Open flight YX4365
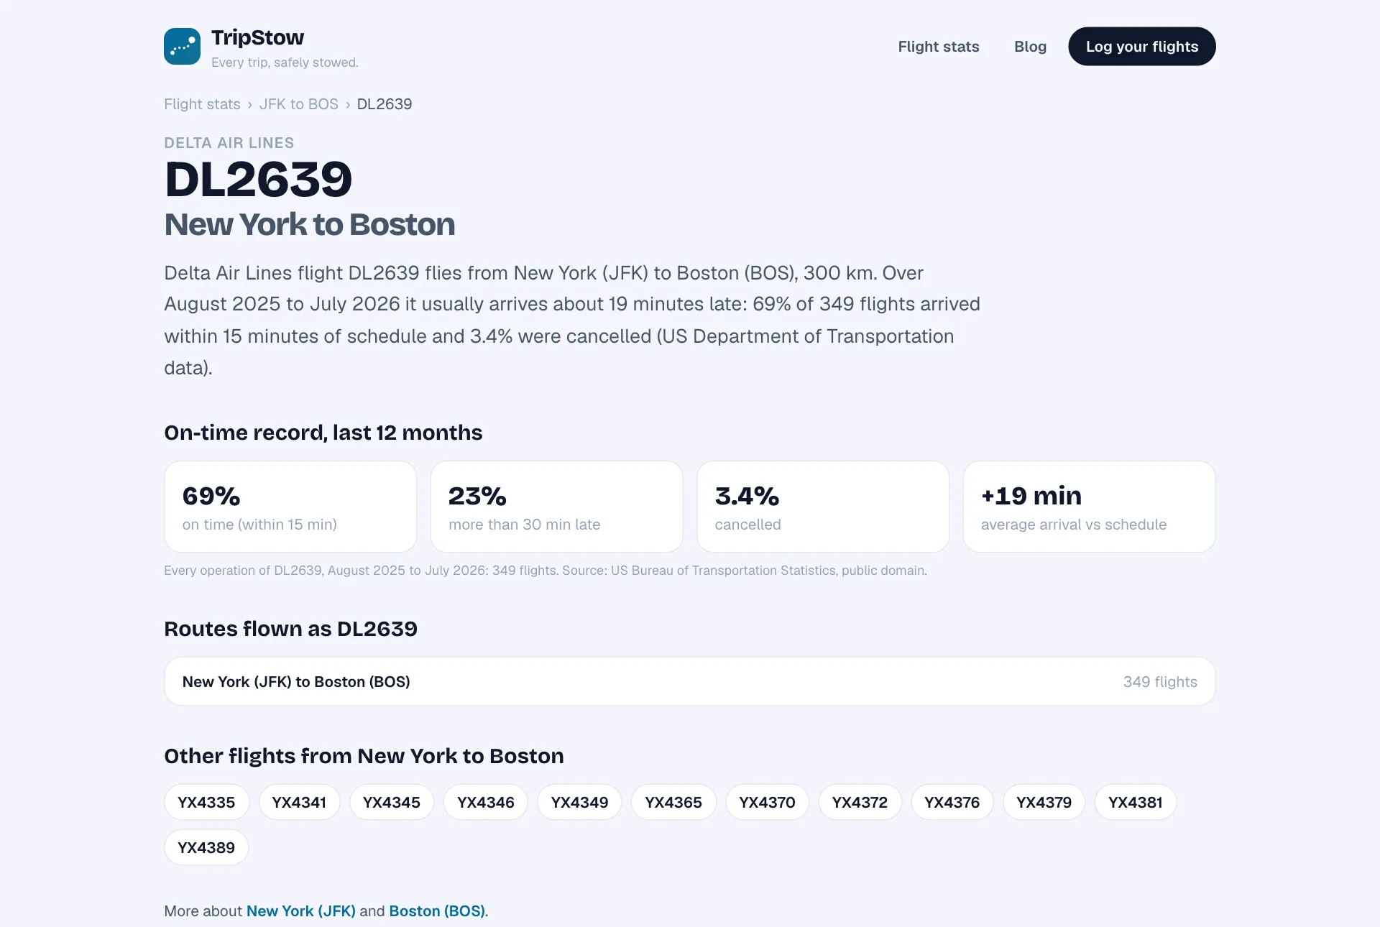The image size is (1380, 927). point(673,802)
